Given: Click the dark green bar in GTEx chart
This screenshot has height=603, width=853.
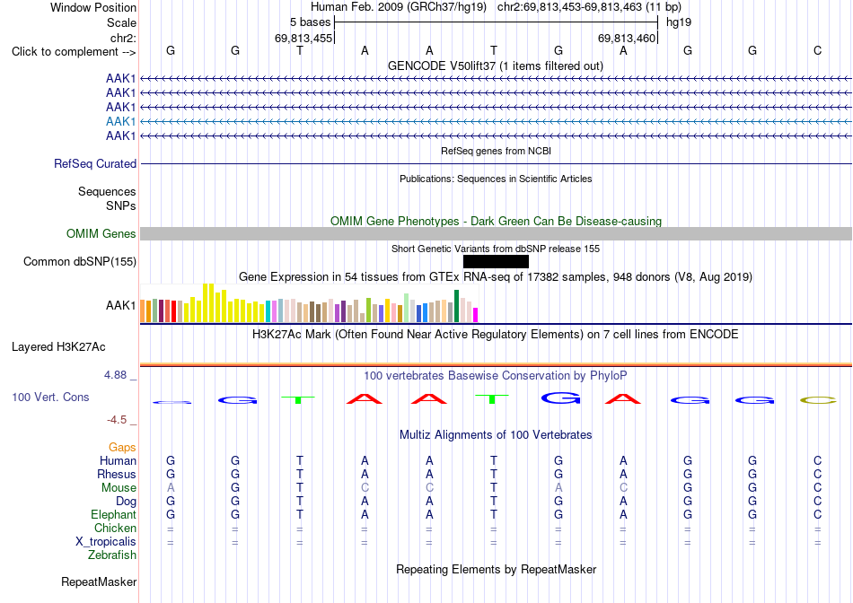Looking at the screenshot, I should (x=457, y=306).
